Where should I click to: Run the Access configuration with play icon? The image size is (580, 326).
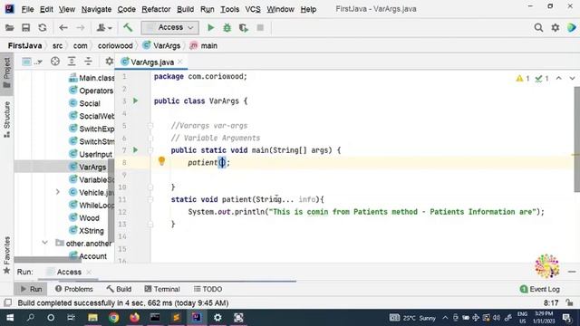pos(211,28)
